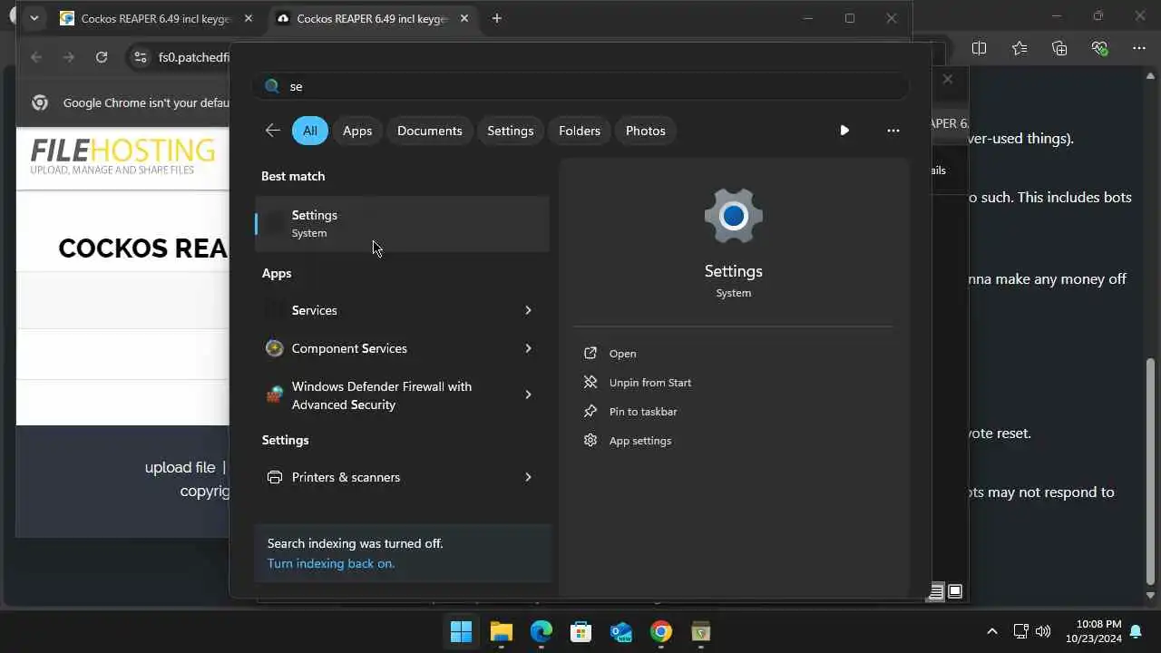This screenshot has width=1161, height=653.
Task: Expand Windows Defender Firewall result chevron
Action: coord(528,395)
